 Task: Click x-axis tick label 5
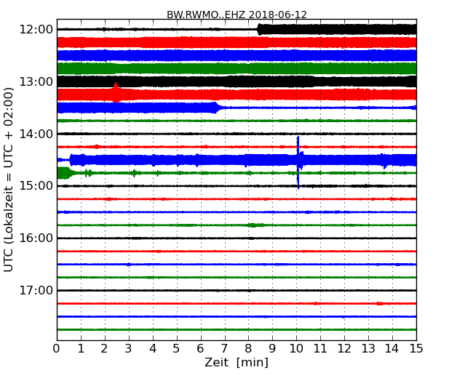pos(177,349)
